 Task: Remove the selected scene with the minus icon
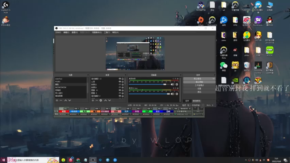pyautogui.click(x=61, y=100)
